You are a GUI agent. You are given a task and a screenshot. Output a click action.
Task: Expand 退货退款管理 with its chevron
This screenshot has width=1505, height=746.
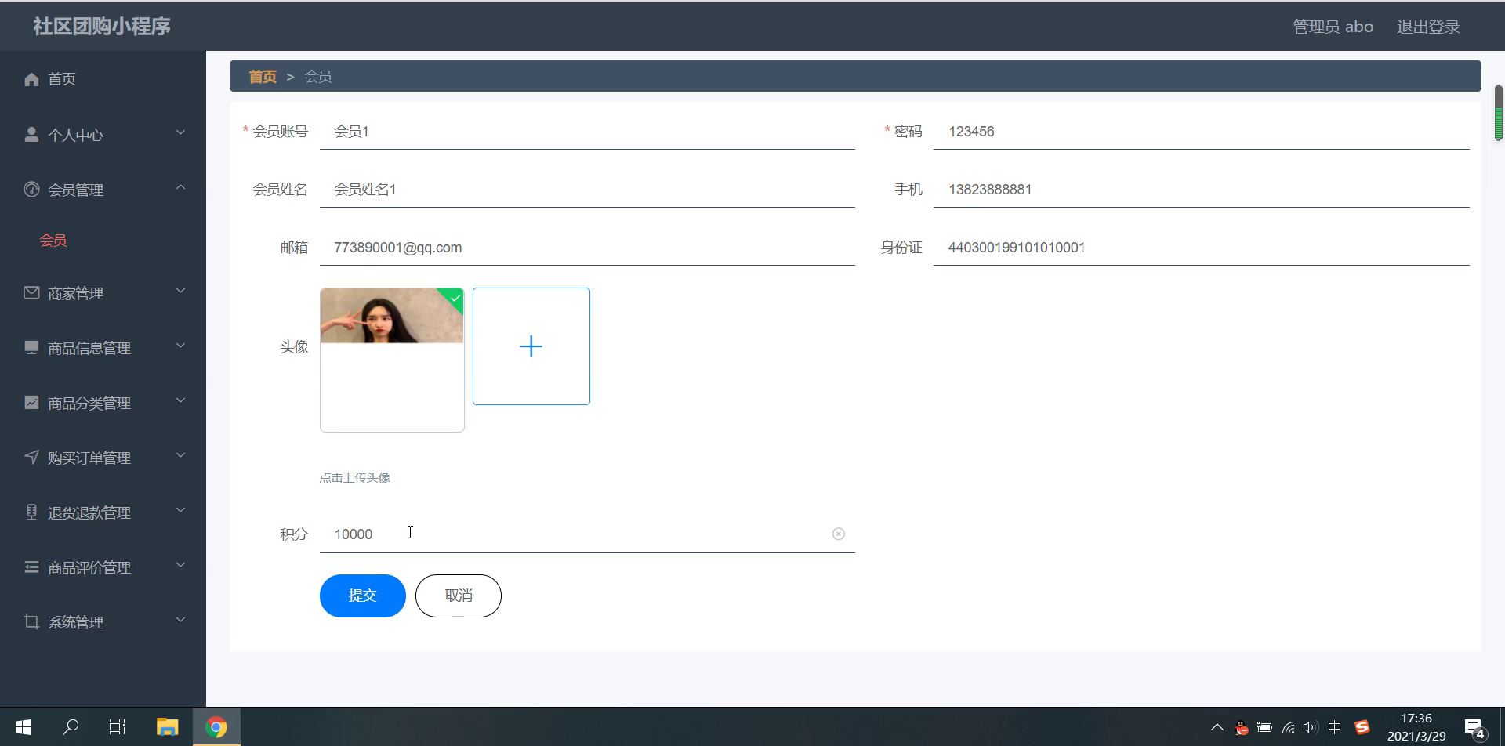pos(181,510)
